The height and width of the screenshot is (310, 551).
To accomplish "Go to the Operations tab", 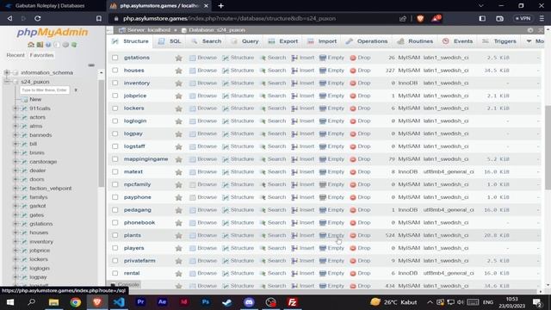I will coord(367,41).
